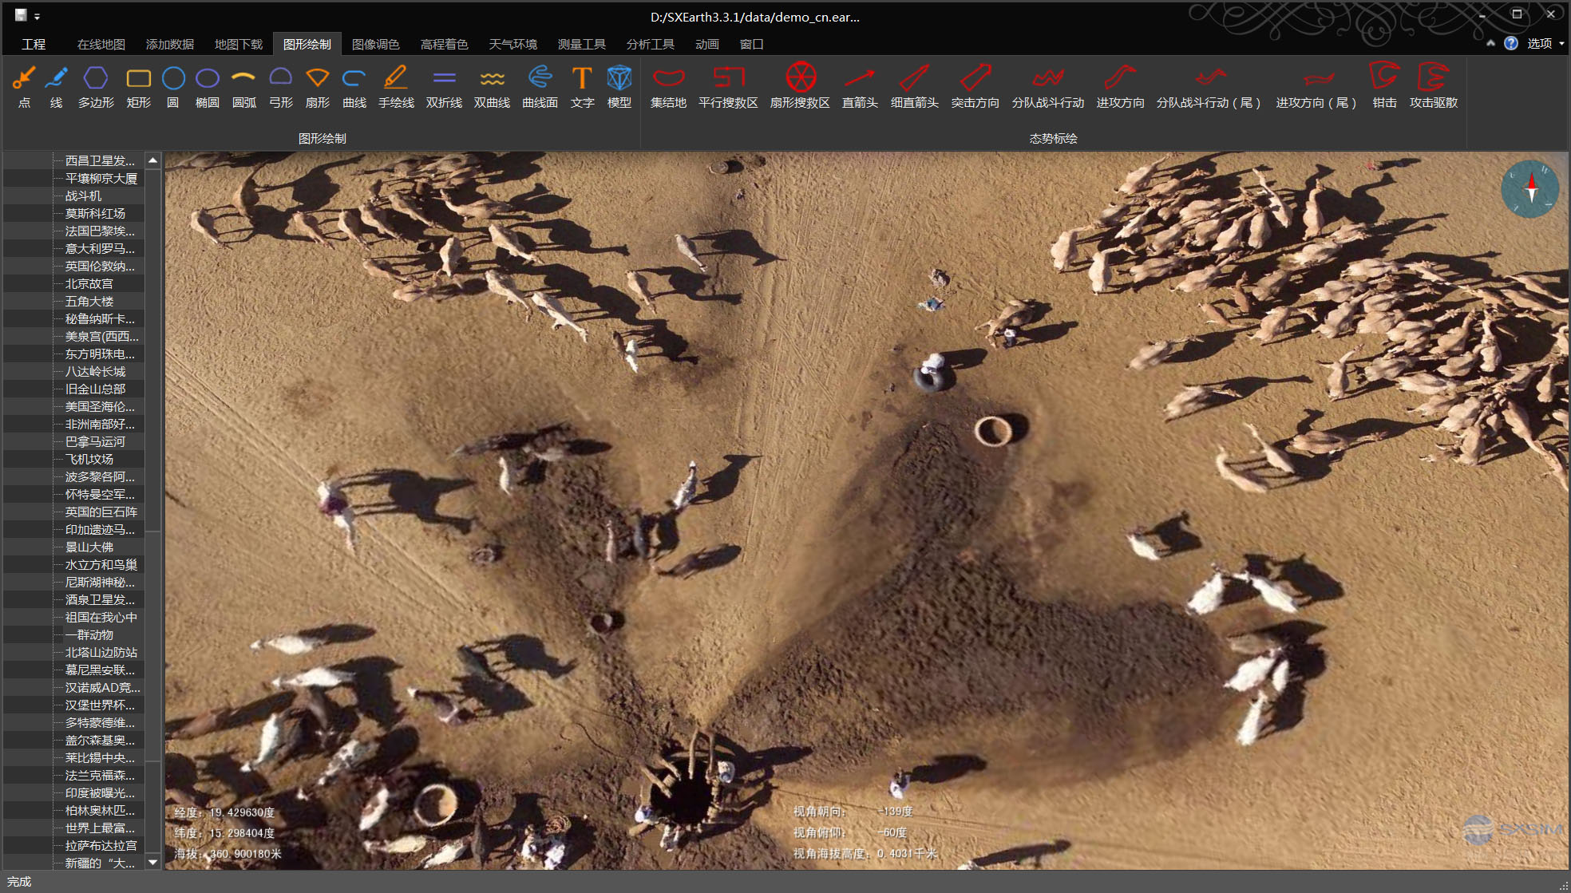This screenshot has width=1571, height=893.
Task: Click the save icon in title bar
Action: coord(21,15)
